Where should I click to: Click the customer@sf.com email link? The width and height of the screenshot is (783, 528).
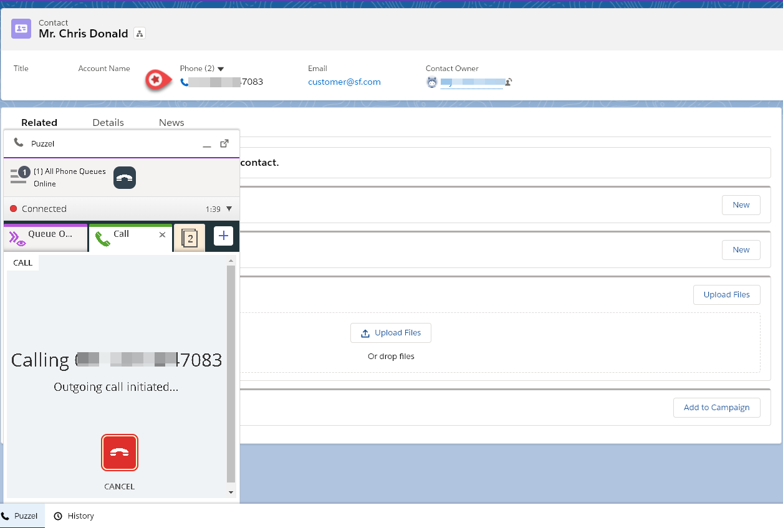click(344, 82)
